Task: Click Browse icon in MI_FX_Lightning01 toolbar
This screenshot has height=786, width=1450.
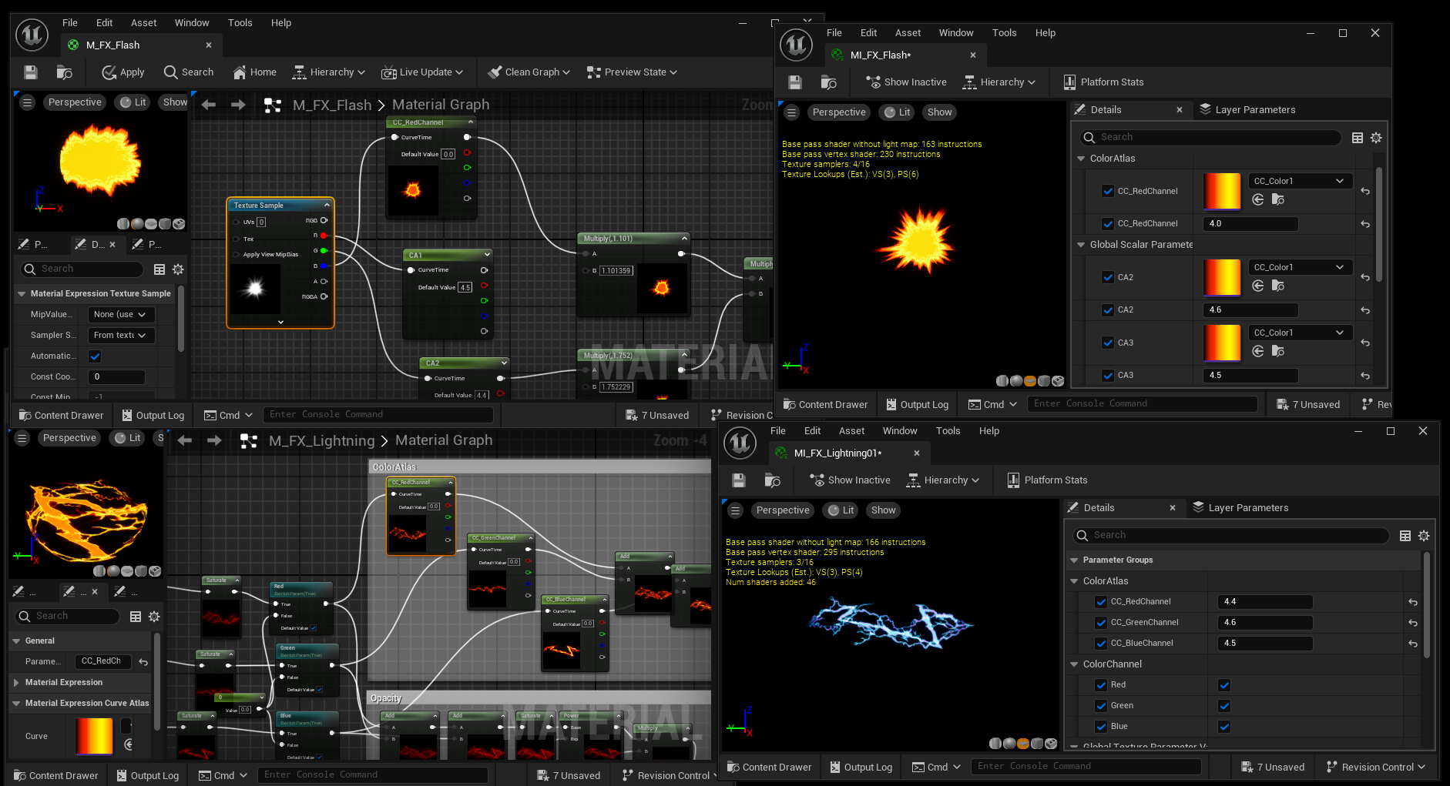Action: [773, 480]
